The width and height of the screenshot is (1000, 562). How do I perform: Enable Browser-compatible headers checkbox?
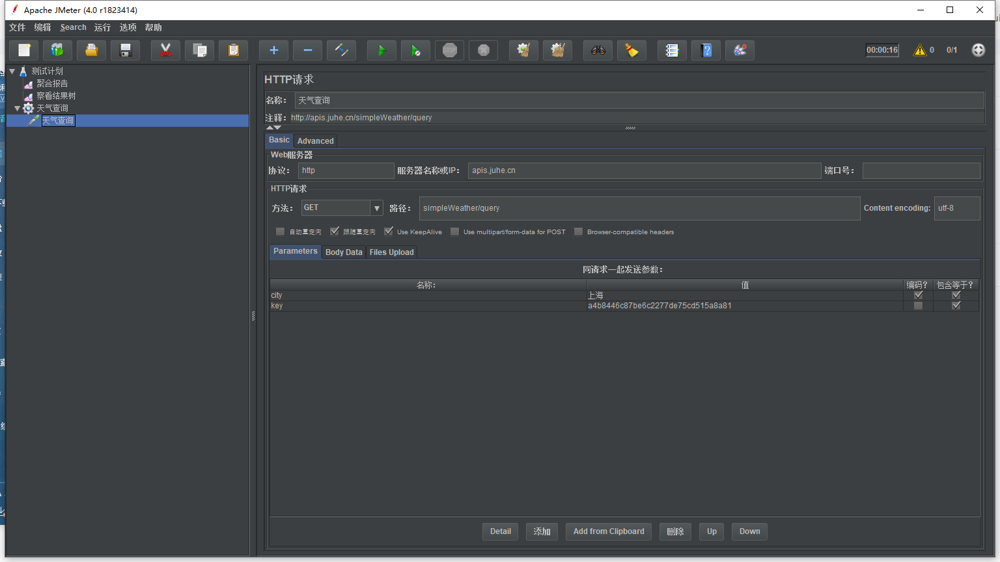click(578, 232)
